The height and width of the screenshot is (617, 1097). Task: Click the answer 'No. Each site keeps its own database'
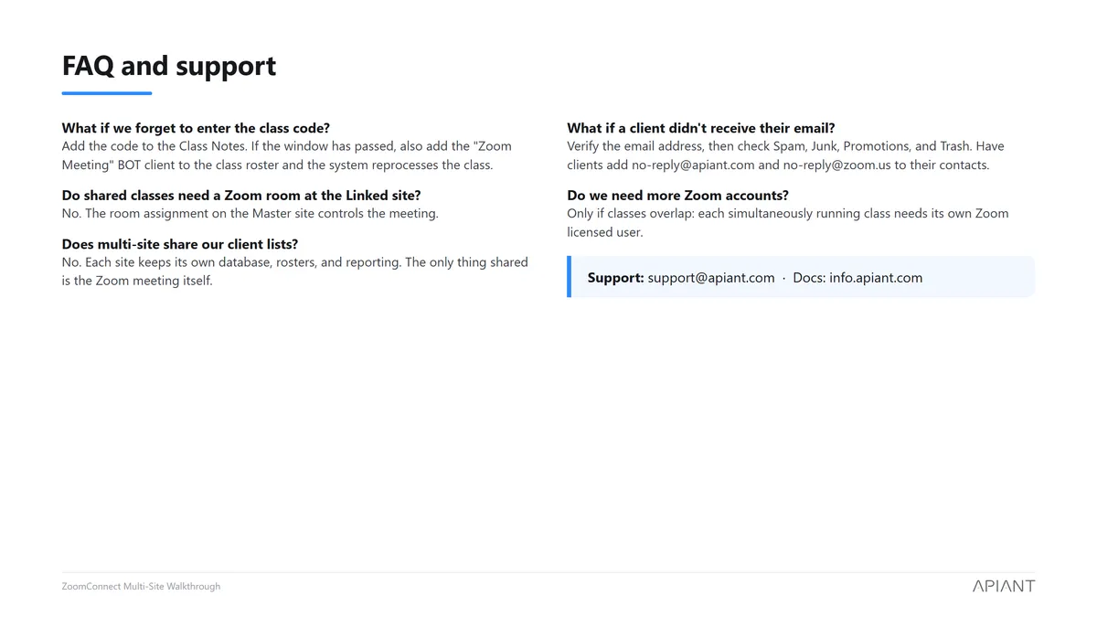tap(295, 271)
